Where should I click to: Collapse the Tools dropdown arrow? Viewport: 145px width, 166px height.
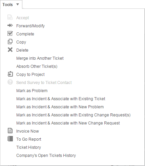pyautogui.click(x=18, y=4)
